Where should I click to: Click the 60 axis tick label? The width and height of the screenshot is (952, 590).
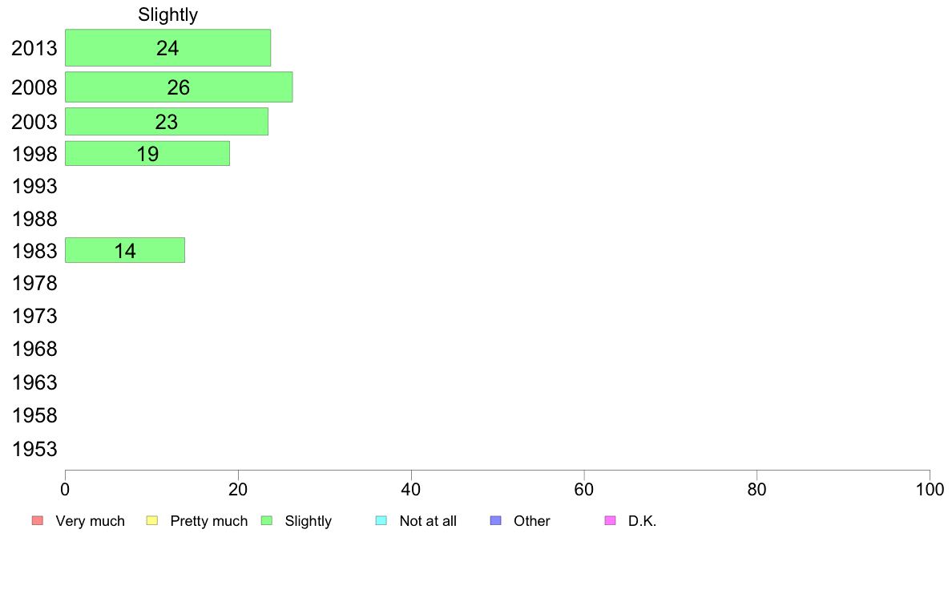click(x=584, y=489)
